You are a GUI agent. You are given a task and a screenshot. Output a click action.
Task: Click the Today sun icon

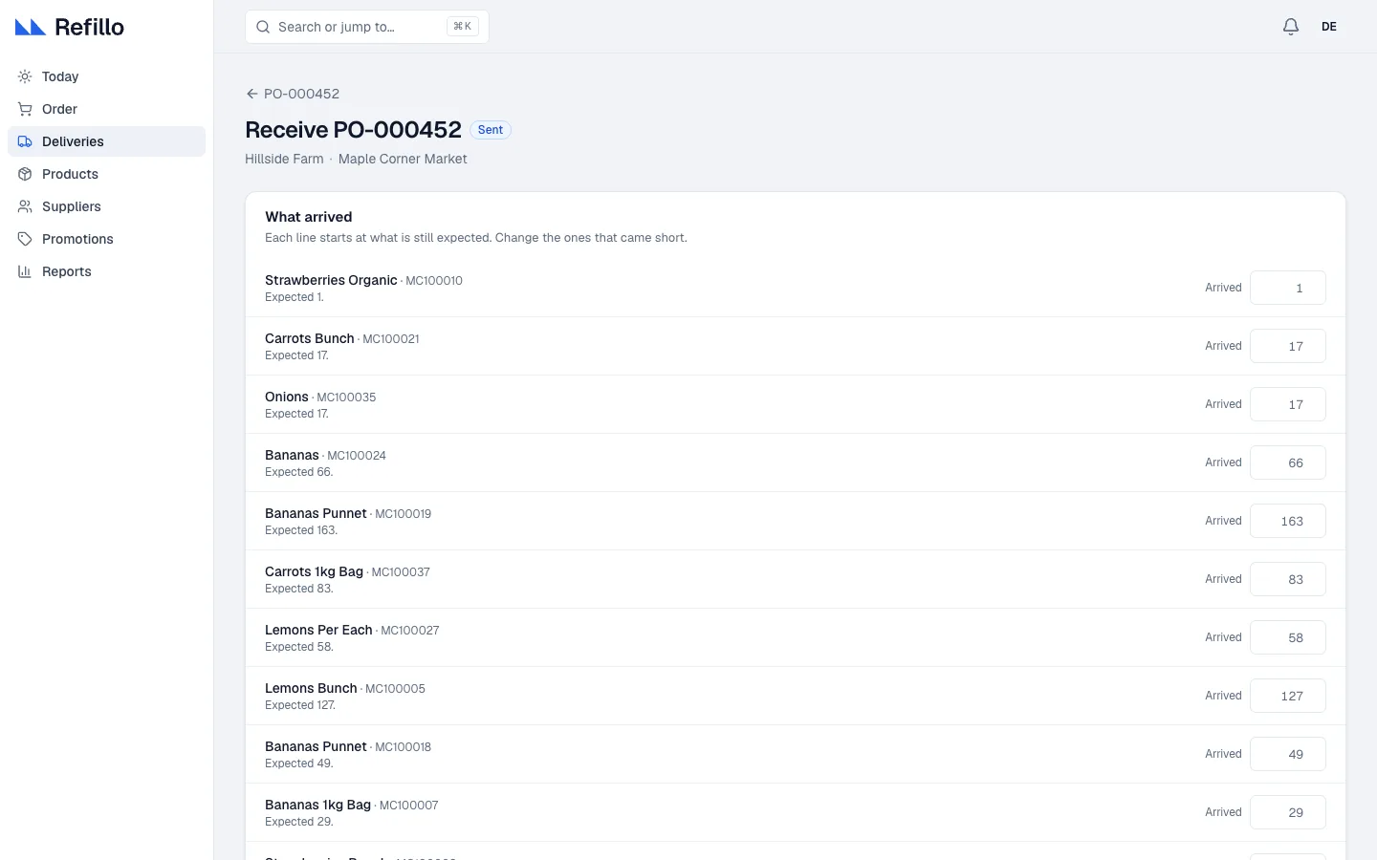[25, 76]
